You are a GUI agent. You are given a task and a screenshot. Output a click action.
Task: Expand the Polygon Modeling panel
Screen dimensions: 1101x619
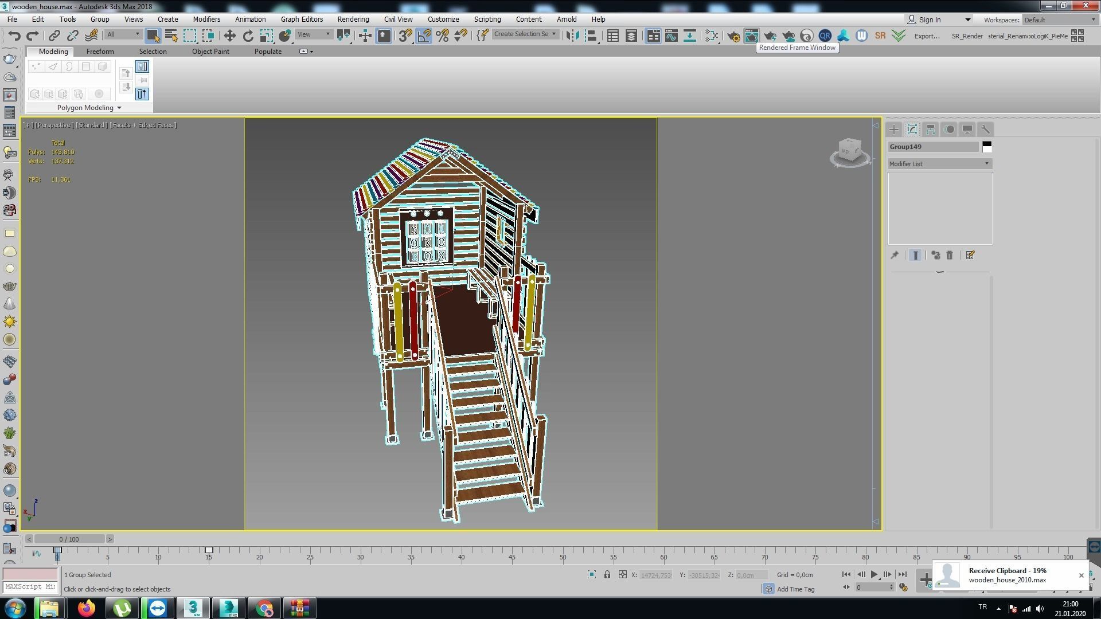pyautogui.click(x=89, y=108)
